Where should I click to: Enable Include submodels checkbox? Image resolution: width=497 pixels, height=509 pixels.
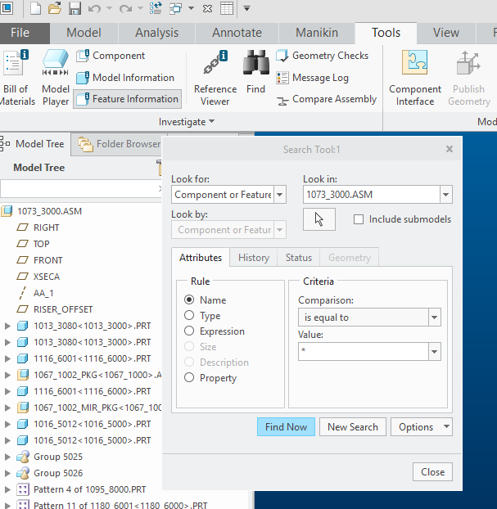click(359, 219)
